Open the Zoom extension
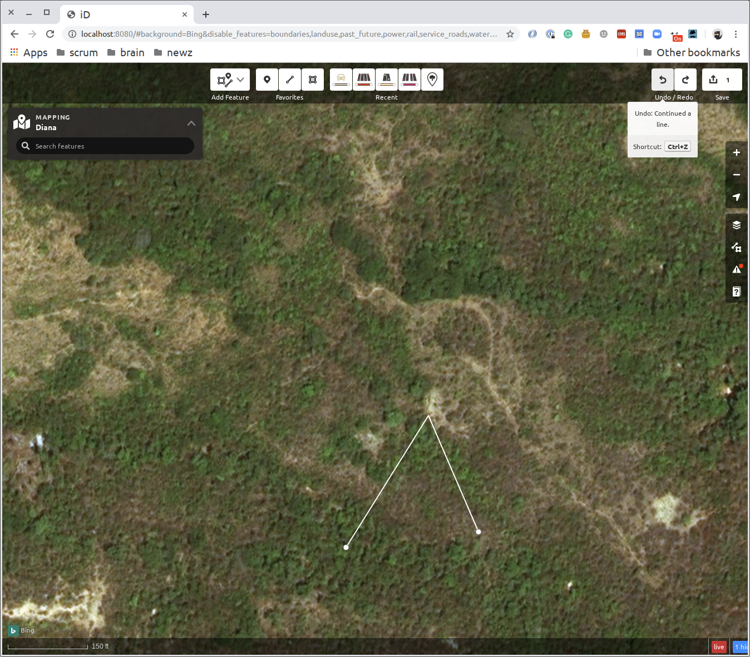Image resolution: width=750 pixels, height=657 pixels. pyautogui.click(x=657, y=34)
